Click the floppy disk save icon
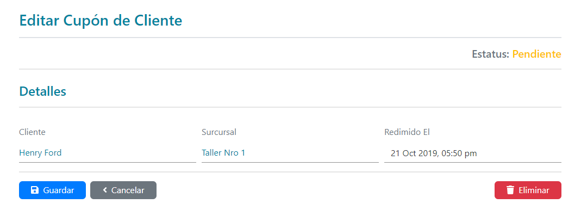Image resolution: width=581 pixels, height=222 pixels. pos(35,190)
